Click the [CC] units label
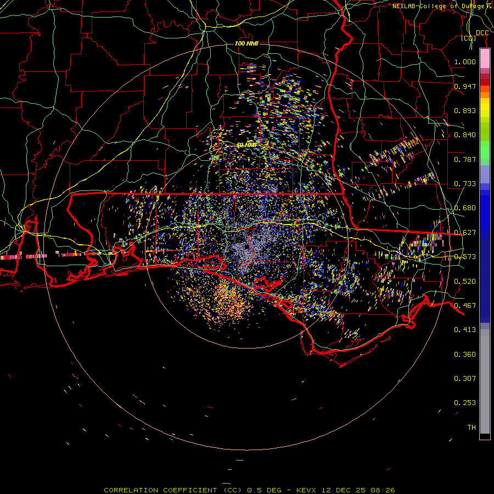The height and width of the screenshot is (494, 494). coord(469,38)
